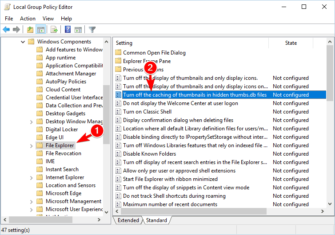Click the tree pane's scroll right arrow

(99, 219)
